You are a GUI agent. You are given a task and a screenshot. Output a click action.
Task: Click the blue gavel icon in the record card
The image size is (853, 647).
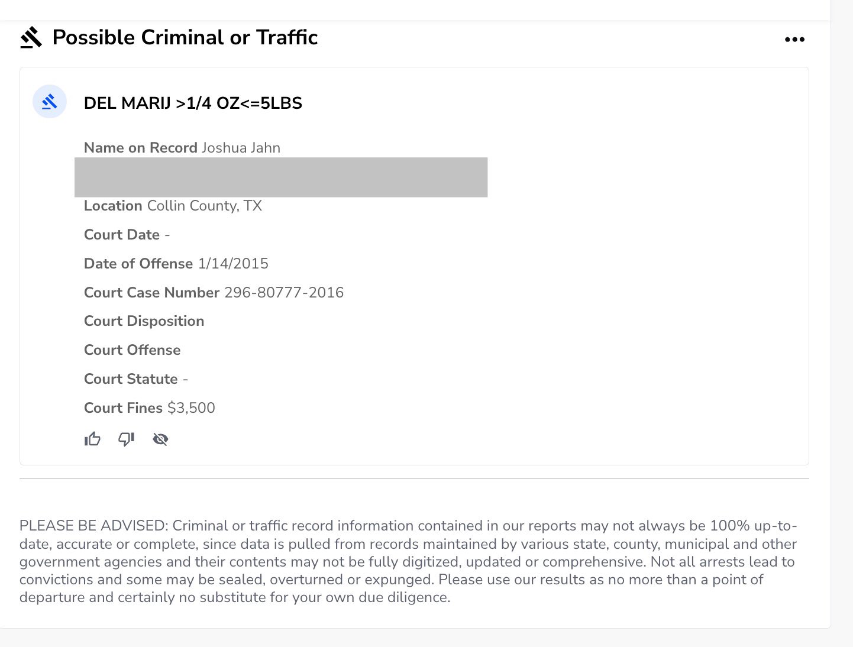click(x=50, y=102)
